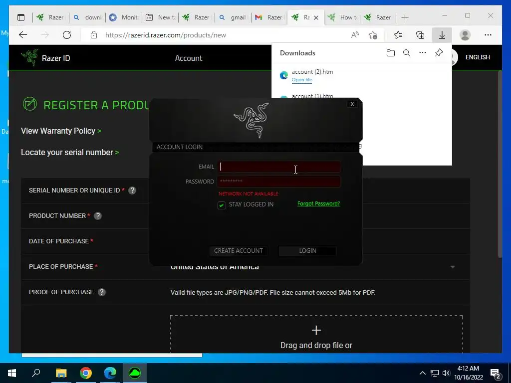This screenshot has height=383, width=511.
Task: Launch Chrome from the taskbar
Action: (x=86, y=373)
